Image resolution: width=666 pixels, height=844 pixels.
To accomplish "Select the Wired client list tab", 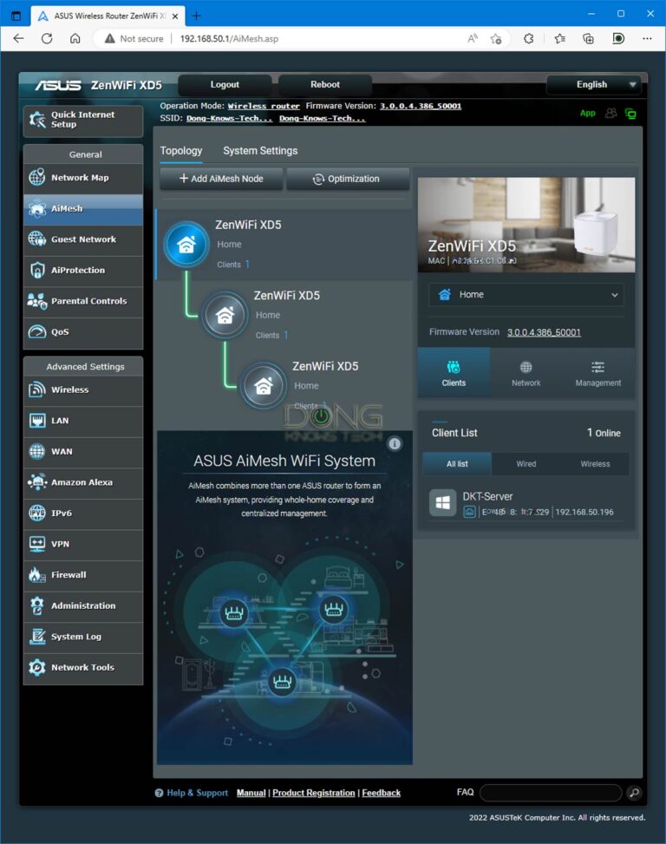I will pyautogui.click(x=526, y=464).
